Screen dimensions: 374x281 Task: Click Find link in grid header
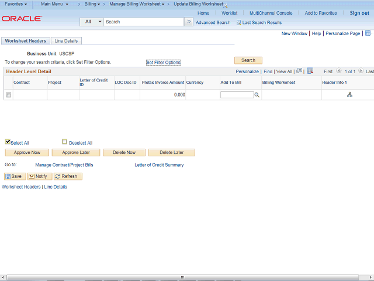click(268, 71)
